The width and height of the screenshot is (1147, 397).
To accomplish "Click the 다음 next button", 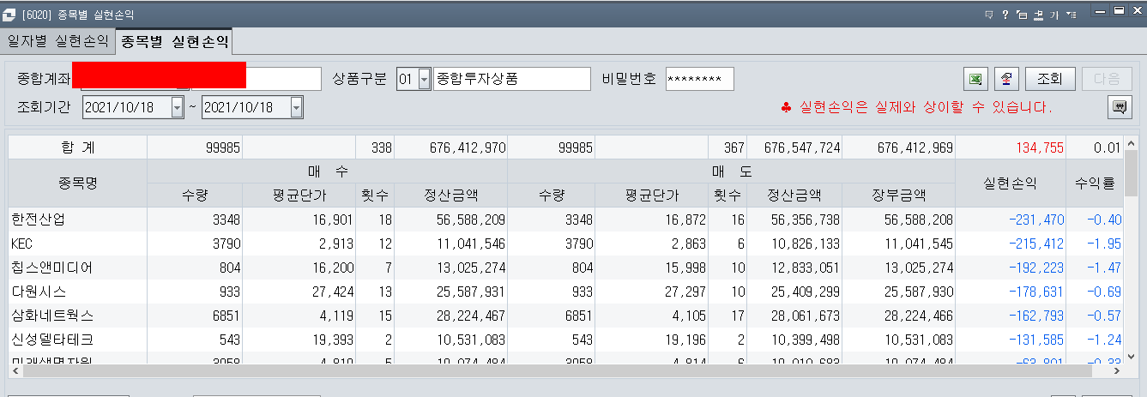I will click(1107, 79).
